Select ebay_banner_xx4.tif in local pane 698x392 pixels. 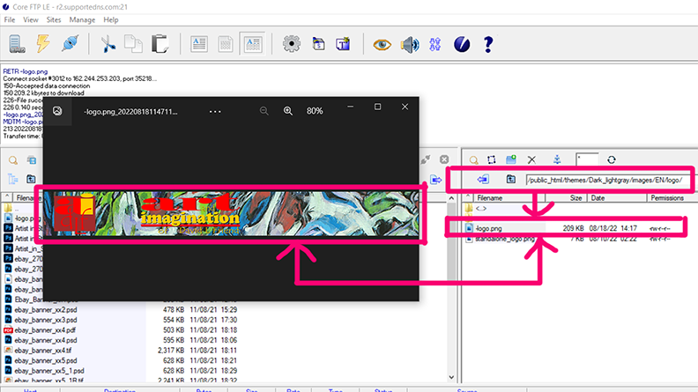tap(42, 351)
